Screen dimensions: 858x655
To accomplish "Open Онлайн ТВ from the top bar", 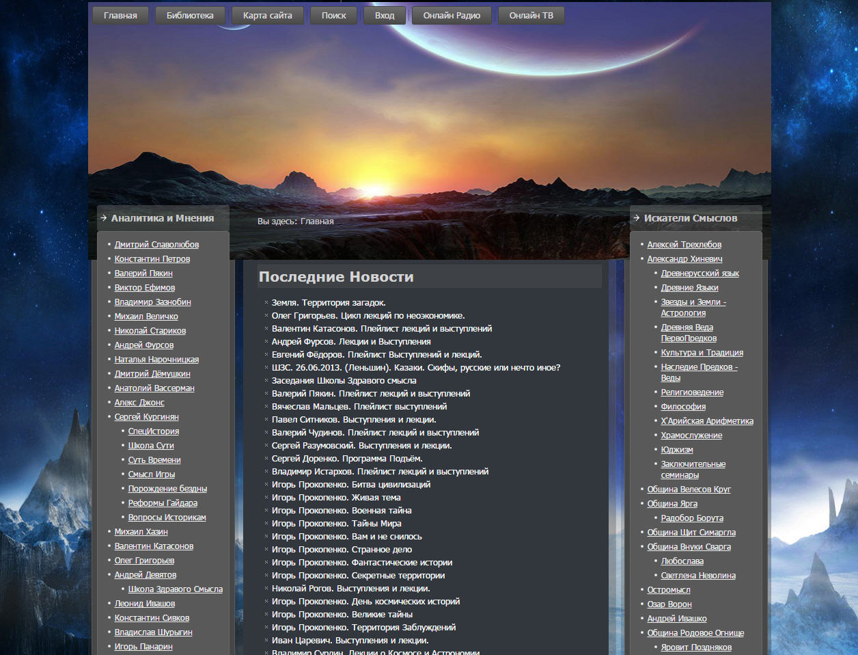I will tap(531, 16).
